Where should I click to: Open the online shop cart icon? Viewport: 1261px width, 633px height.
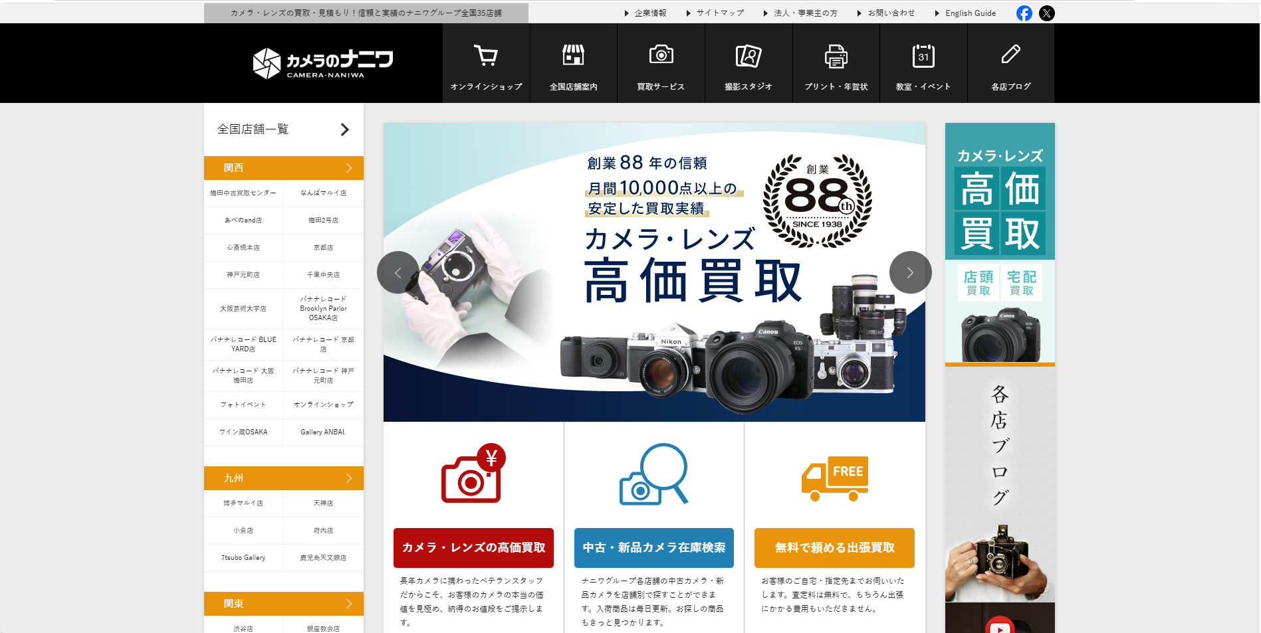click(486, 56)
